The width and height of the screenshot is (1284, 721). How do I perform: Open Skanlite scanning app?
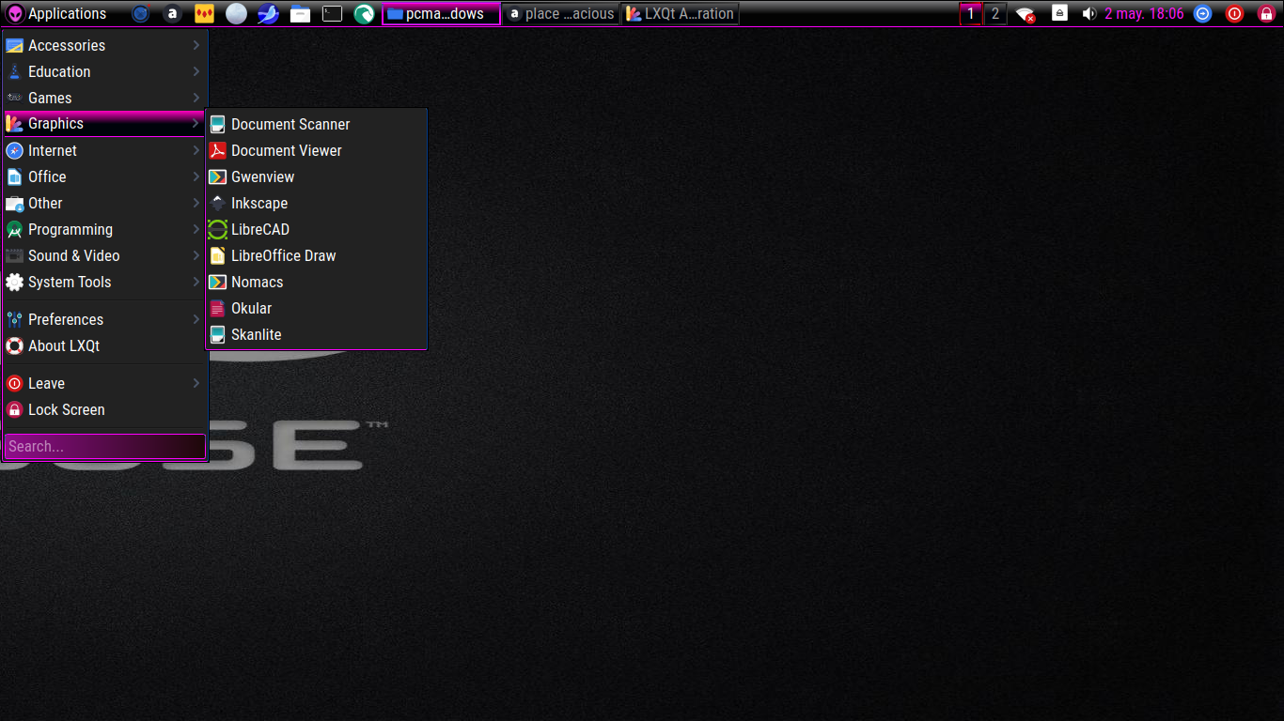point(316,334)
